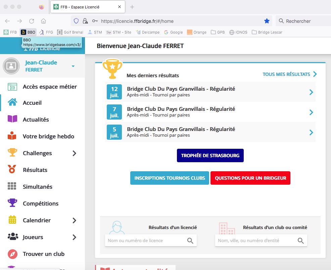Screen dimensions: 331x270
Task: Click the Votre bridge hebdo reader icon
Action: click(12, 136)
